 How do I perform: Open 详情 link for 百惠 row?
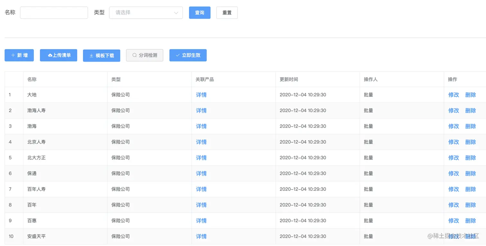point(201,221)
